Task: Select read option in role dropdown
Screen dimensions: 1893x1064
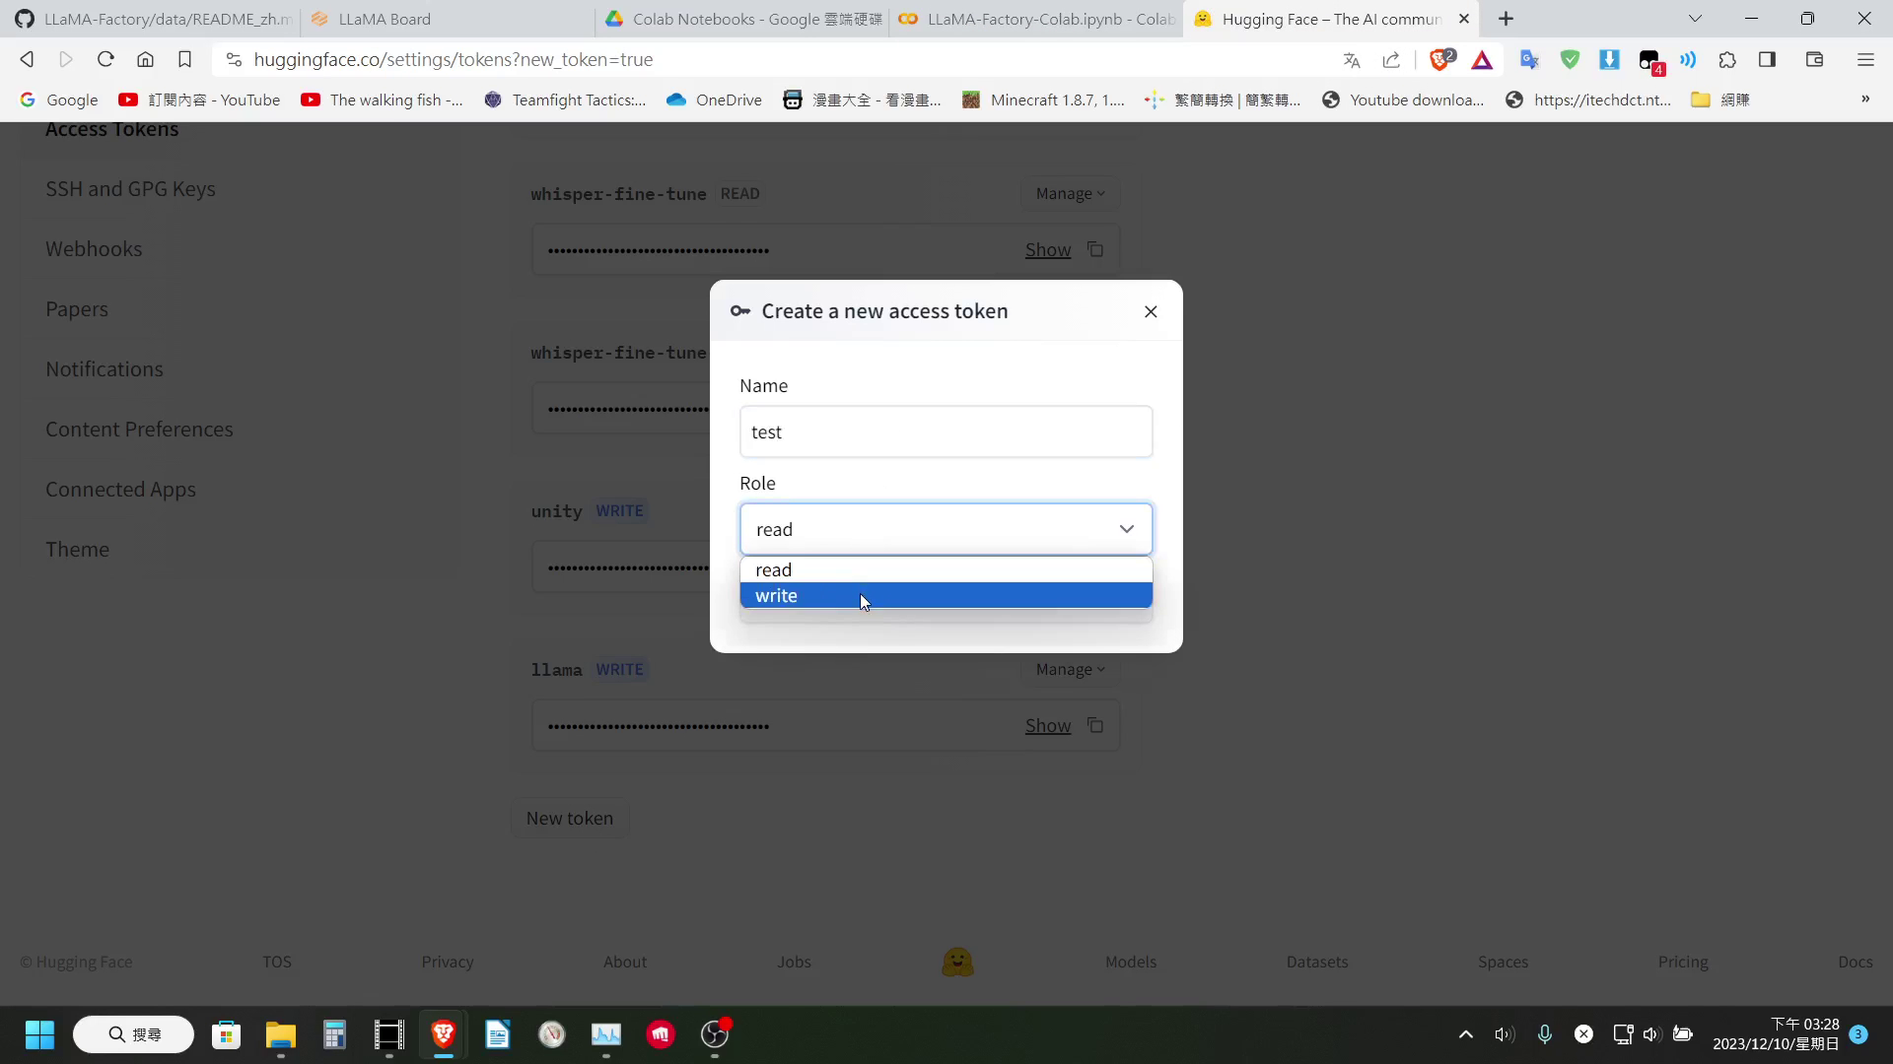Action: (947, 569)
